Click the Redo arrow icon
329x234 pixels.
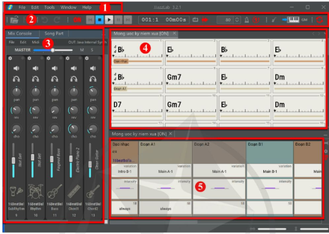[57, 20]
